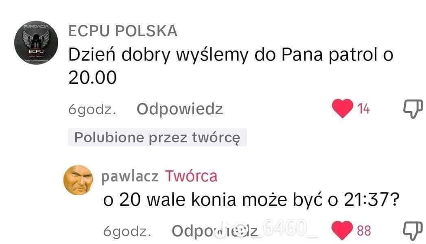
Task: Dislike the ECPU POLSKA comment
Action: [413, 109]
